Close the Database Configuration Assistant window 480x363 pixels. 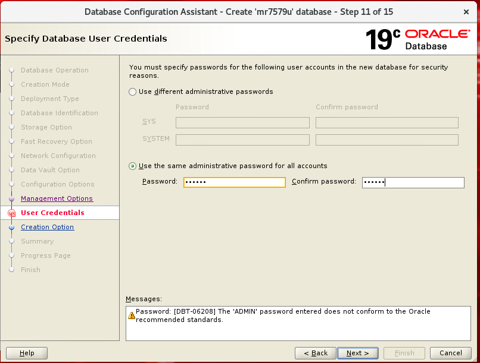coord(466,12)
